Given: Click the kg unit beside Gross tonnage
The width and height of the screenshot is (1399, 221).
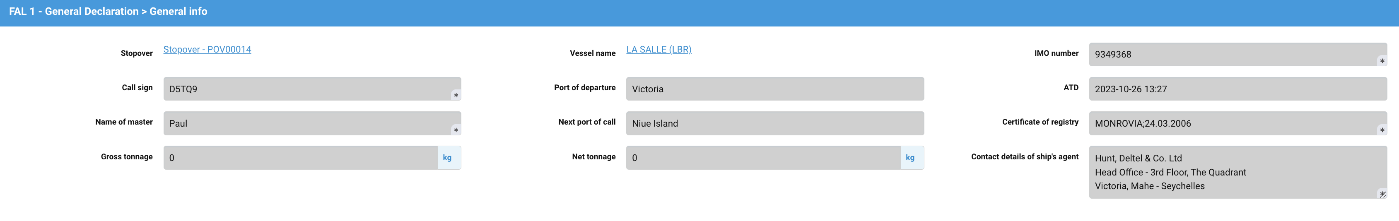Looking at the screenshot, I should [447, 157].
